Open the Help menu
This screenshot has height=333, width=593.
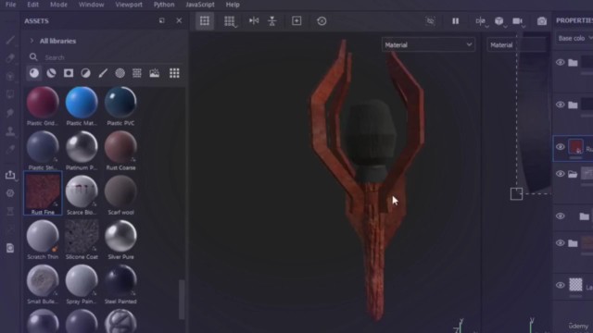[x=233, y=5]
